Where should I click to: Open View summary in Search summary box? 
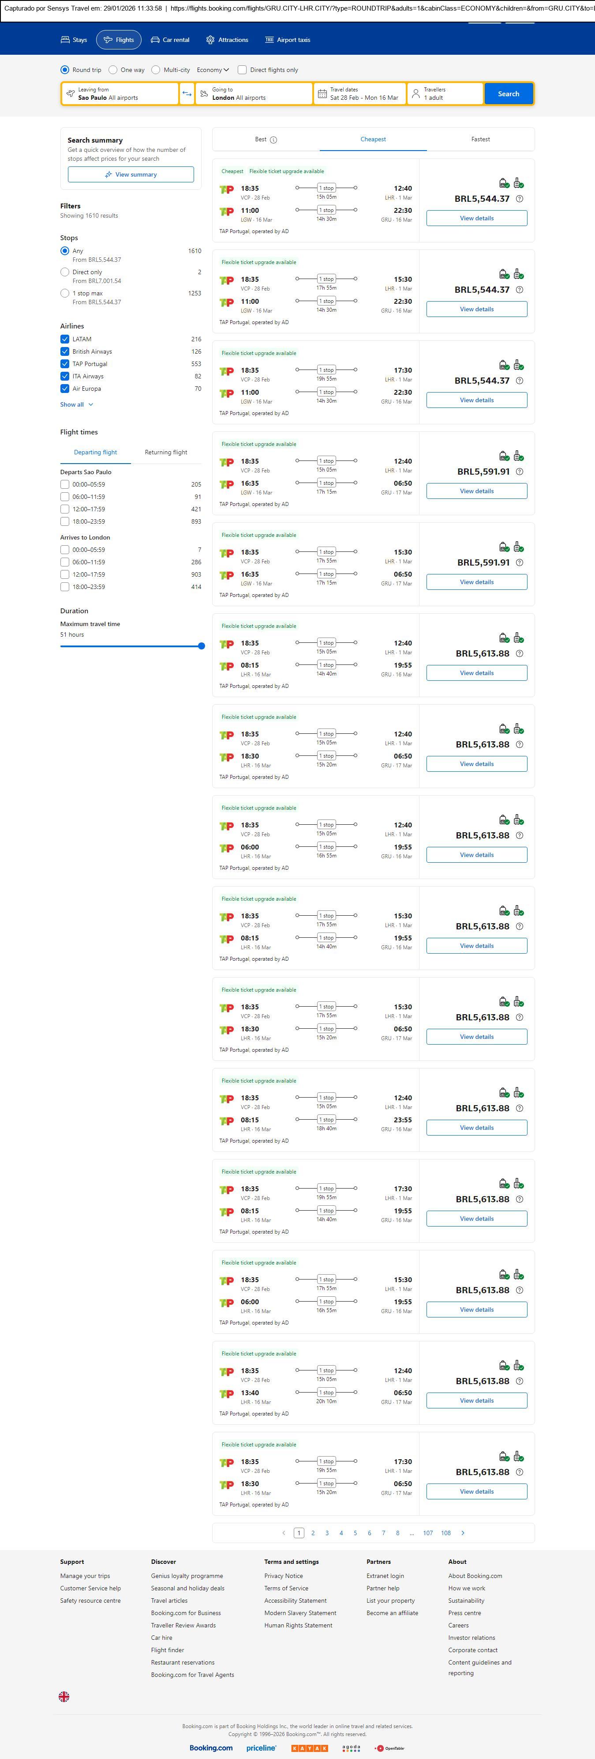130,175
